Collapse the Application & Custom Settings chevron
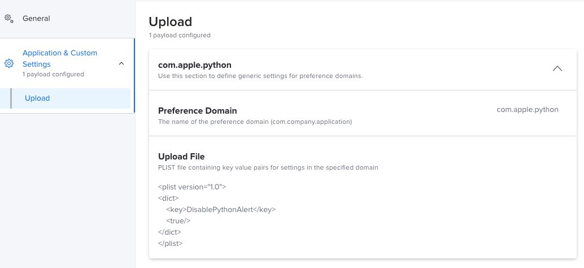This screenshot has height=268, width=584. pyautogui.click(x=121, y=63)
